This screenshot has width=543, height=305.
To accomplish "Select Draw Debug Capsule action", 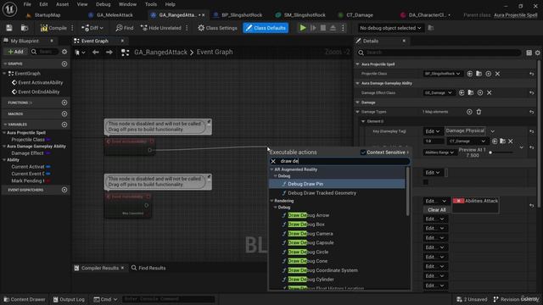I will [x=311, y=243].
